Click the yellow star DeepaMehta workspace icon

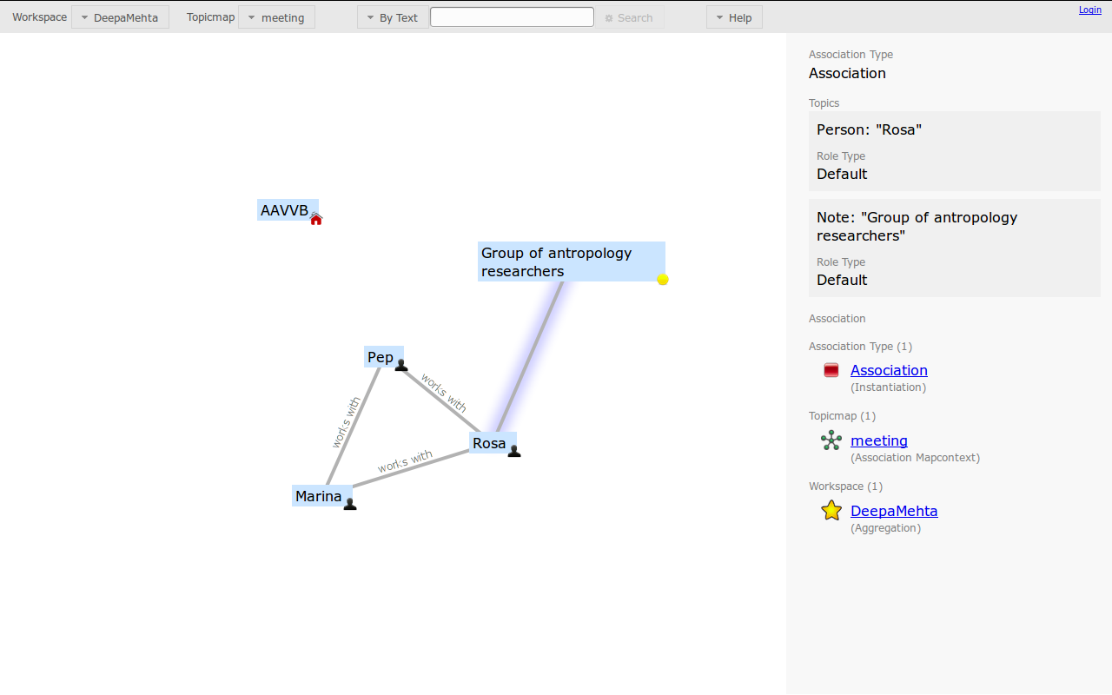(831, 511)
